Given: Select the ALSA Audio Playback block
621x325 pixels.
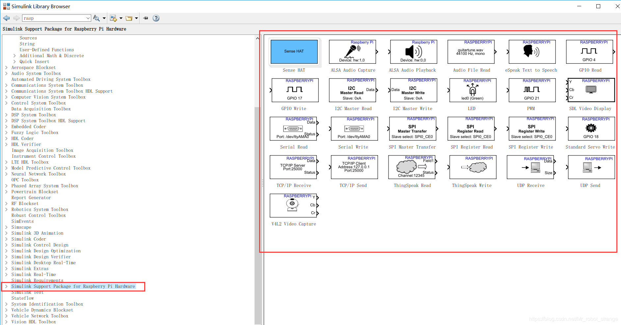Looking at the screenshot, I should pos(413,52).
